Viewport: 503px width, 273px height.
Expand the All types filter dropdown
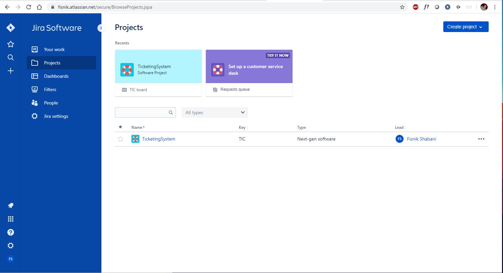point(215,112)
